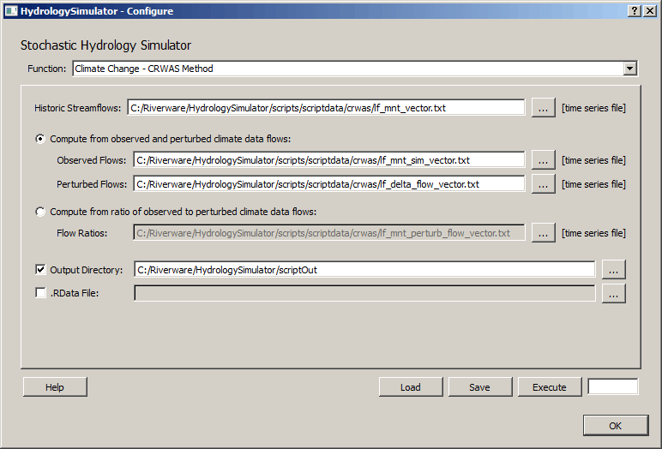Click the blank status field beside Execute

[613, 386]
